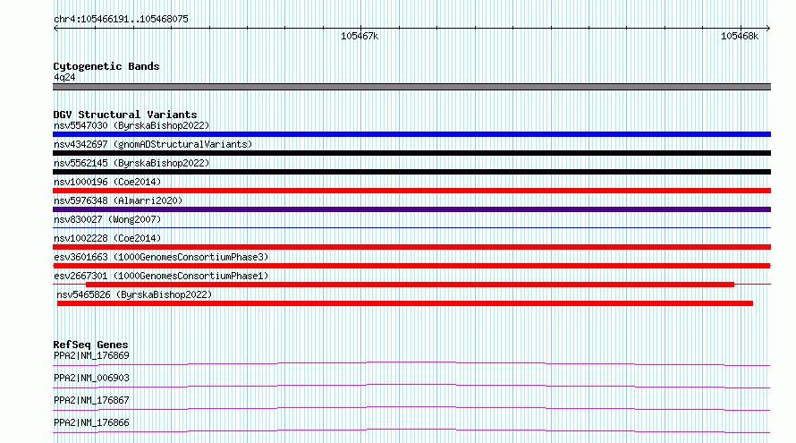The image size is (796, 443).
Task: Open esv3601663 (1000GenomesConsortiumPhase3) label
Action: click(161, 257)
